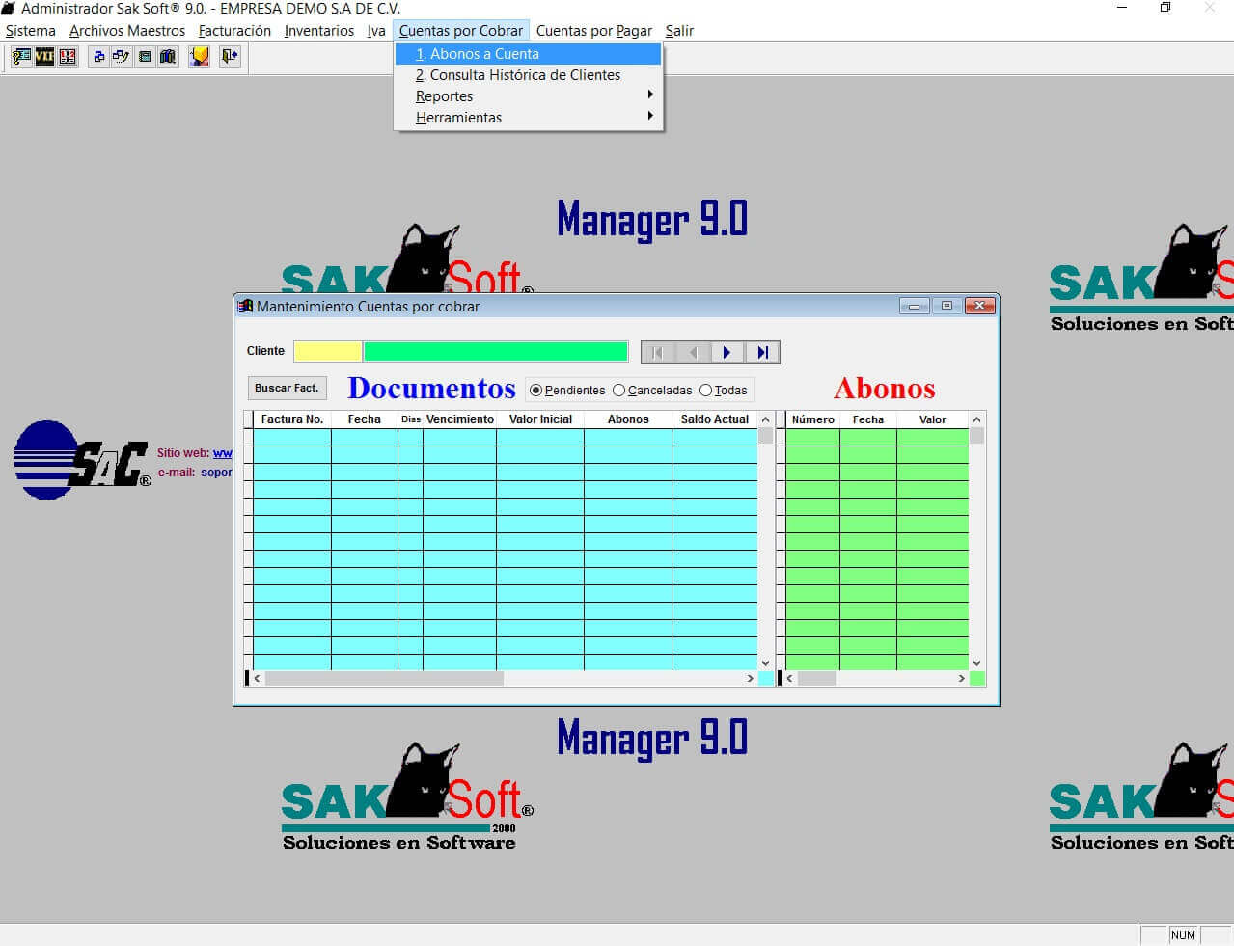Viewport: 1234px width, 946px height.
Task: Click the books toolbar icon
Action: pyautogui.click(x=168, y=57)
